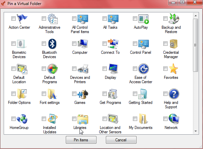Tick the Favorites checkbox
203x149 pixels.
pos(166,68)
